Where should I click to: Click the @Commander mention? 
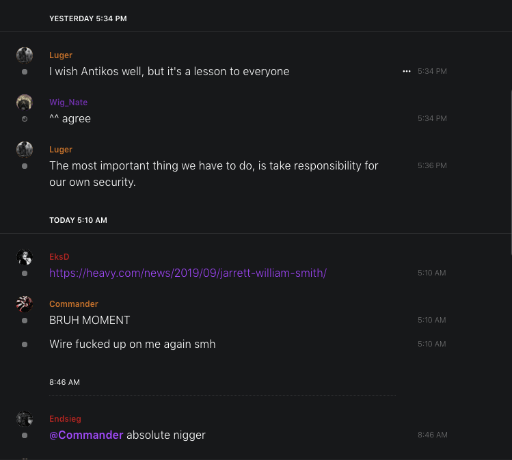point(86,435)
